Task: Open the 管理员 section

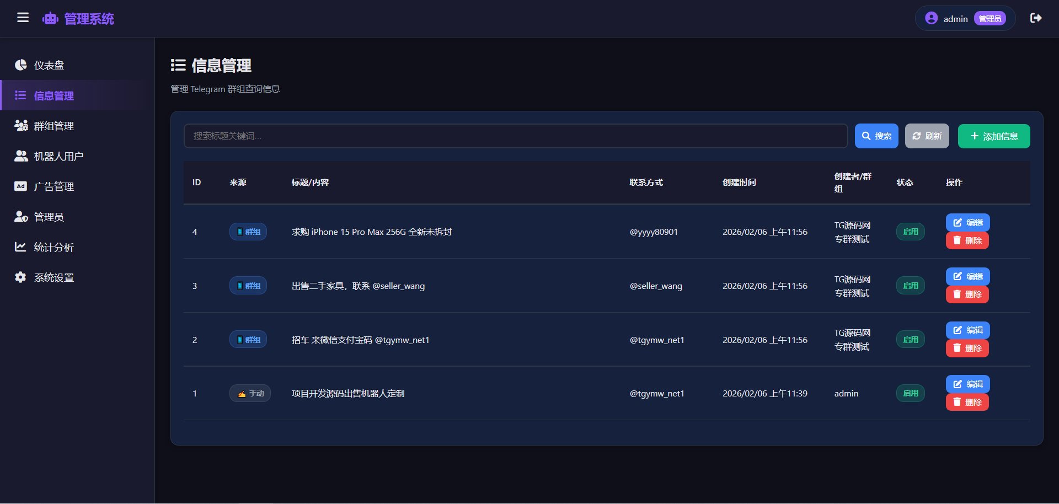Action: click(49, 217)
